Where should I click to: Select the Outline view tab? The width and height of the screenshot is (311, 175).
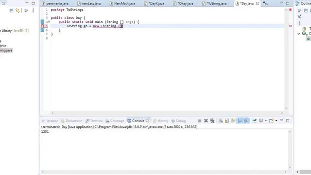click(303, 3)
